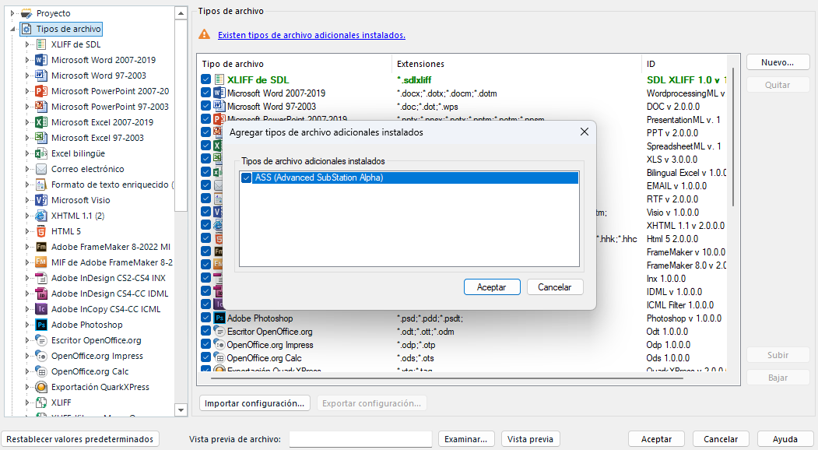Click Restablecer valores predeterminados button
This screenshot has width=818, height=450.
(80, 439)
